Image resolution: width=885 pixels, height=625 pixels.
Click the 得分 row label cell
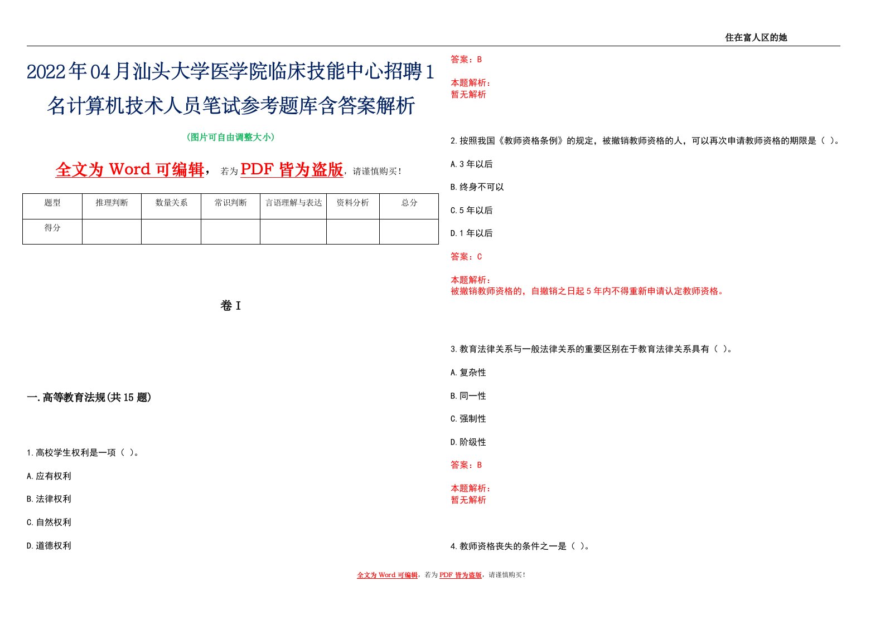52,232
